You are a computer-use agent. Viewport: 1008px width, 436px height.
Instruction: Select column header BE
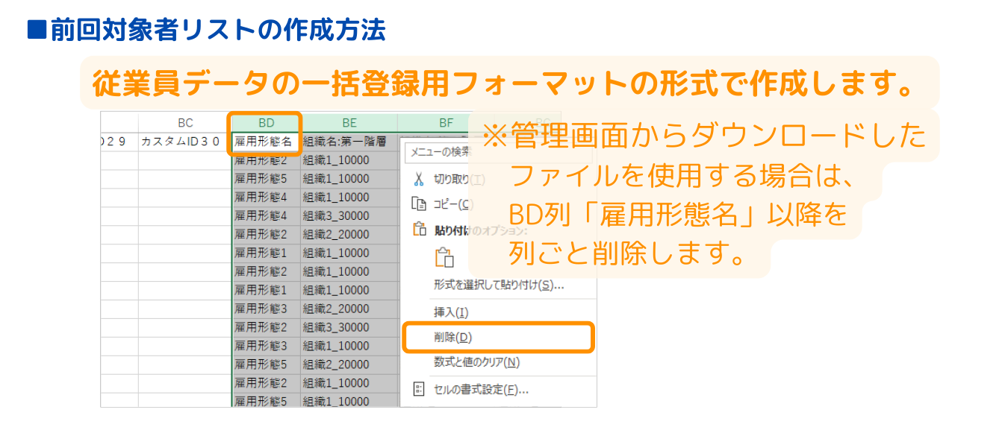click(x=349, y=123)
